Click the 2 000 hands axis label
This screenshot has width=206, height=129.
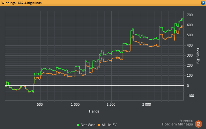[147, 104]
